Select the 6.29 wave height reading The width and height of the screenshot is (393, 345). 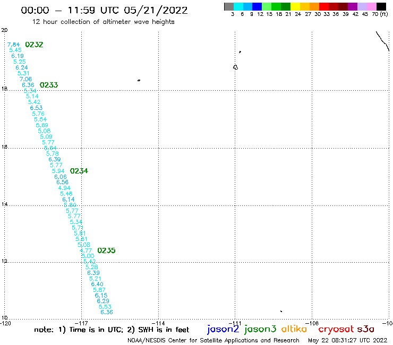click(x=103, y=301)
